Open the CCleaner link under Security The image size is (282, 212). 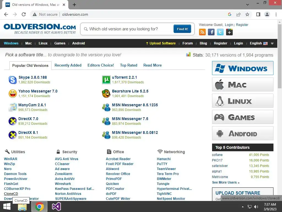click(62, 164)
